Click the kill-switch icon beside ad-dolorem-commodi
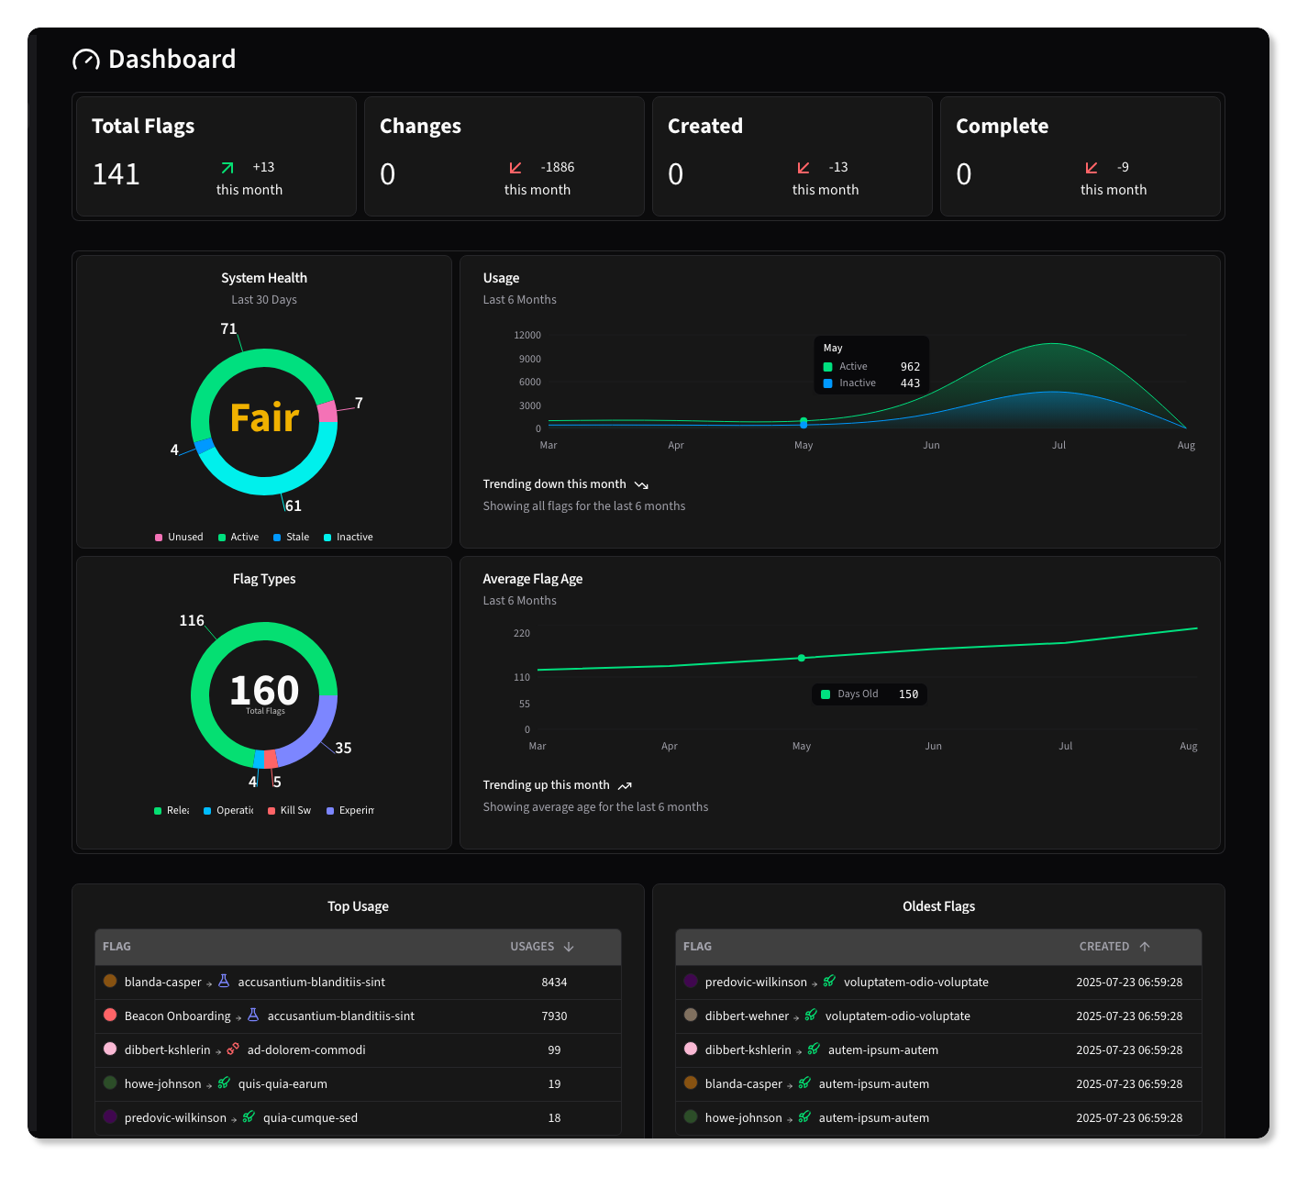Image resolution: width=1308 pixels, height=1177 pixels. pos(232,1049)
